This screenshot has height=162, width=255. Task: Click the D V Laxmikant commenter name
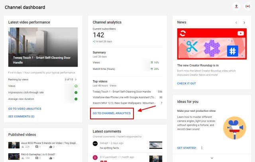[x=108, y=157]
